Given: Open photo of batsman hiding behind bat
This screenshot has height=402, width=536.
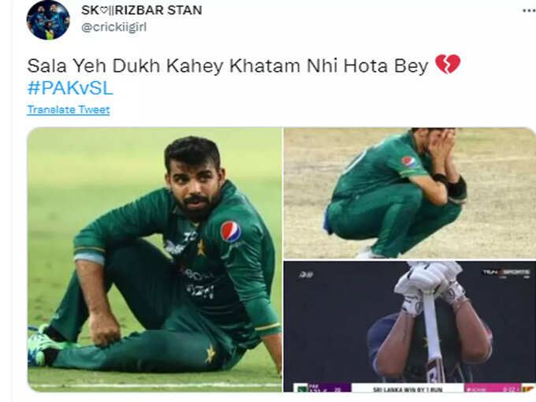Looking at the screenshot, I should tap(410, 326).
